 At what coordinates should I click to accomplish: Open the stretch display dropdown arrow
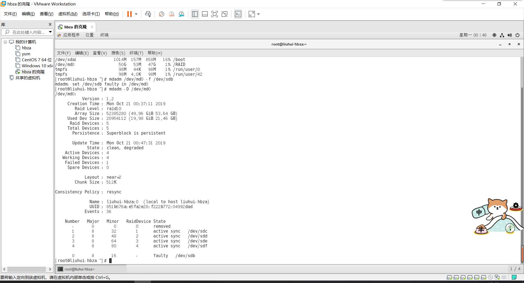click(x=258, y=14)
